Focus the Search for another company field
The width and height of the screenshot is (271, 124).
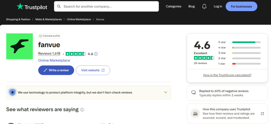[x=106, y=6]
